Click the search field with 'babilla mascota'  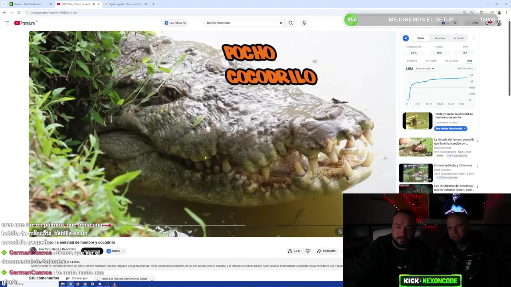(x=241, y=23)
